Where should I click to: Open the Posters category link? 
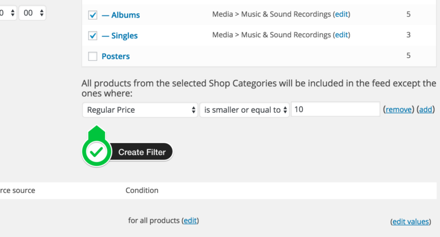click(x=116, y=56)
